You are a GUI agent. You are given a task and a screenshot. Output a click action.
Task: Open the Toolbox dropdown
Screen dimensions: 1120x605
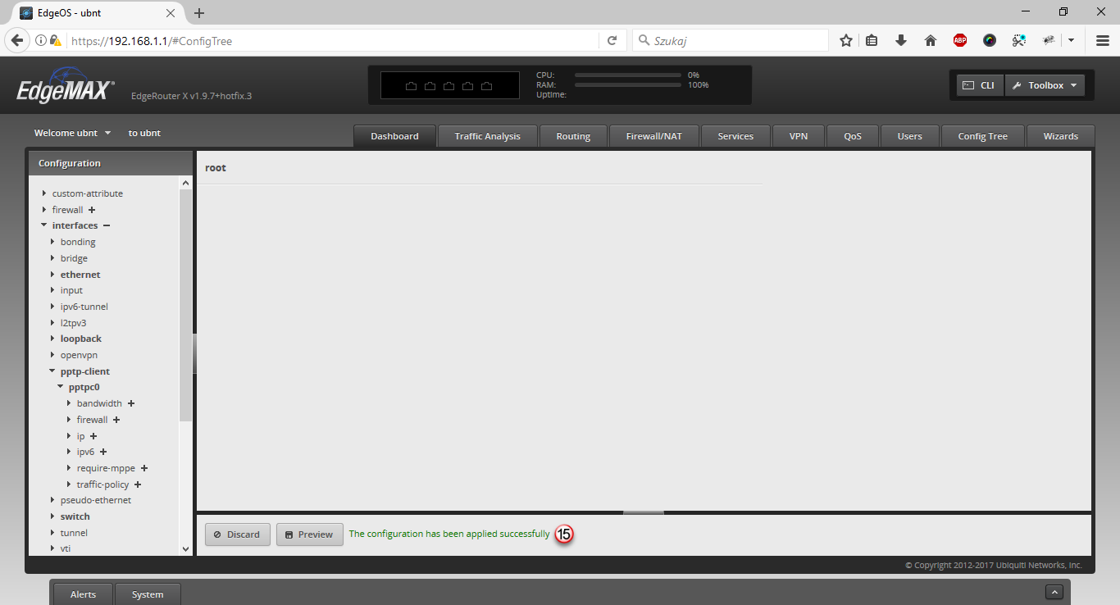[x=1045, y=85]
